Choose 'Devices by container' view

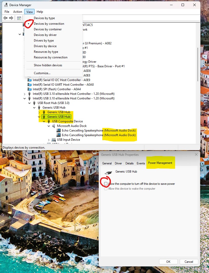click(53, 29)
